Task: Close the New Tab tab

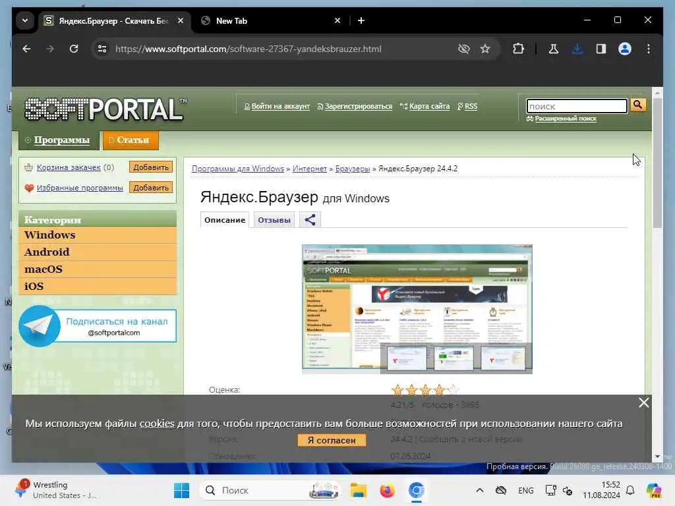Action: coord(337,20)
